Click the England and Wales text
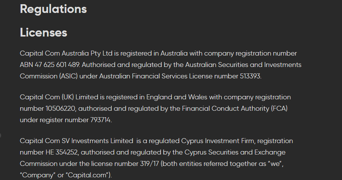 (x=177, y=97)
